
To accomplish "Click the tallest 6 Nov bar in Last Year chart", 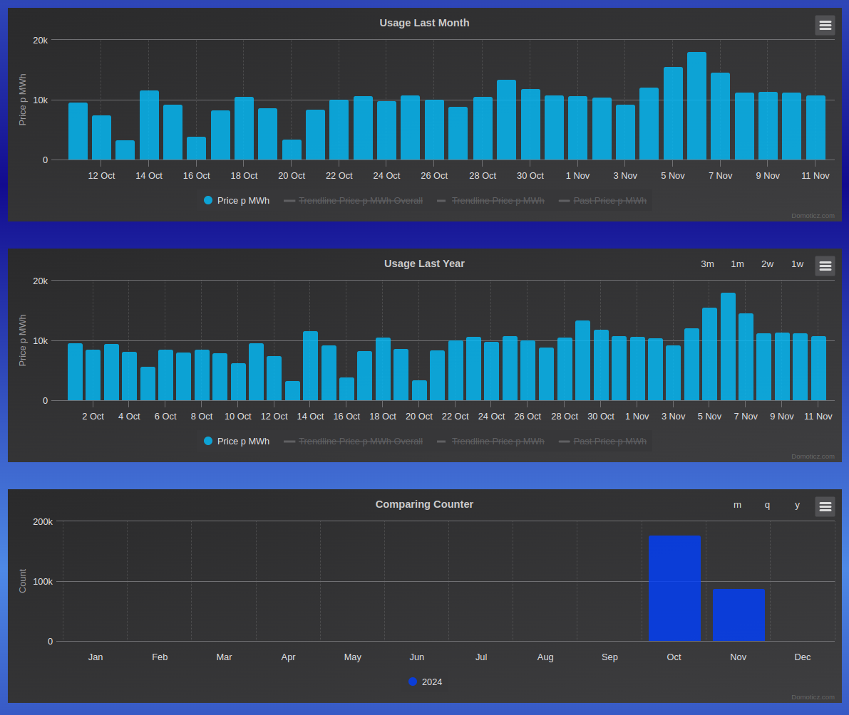I will click(729, 347).
